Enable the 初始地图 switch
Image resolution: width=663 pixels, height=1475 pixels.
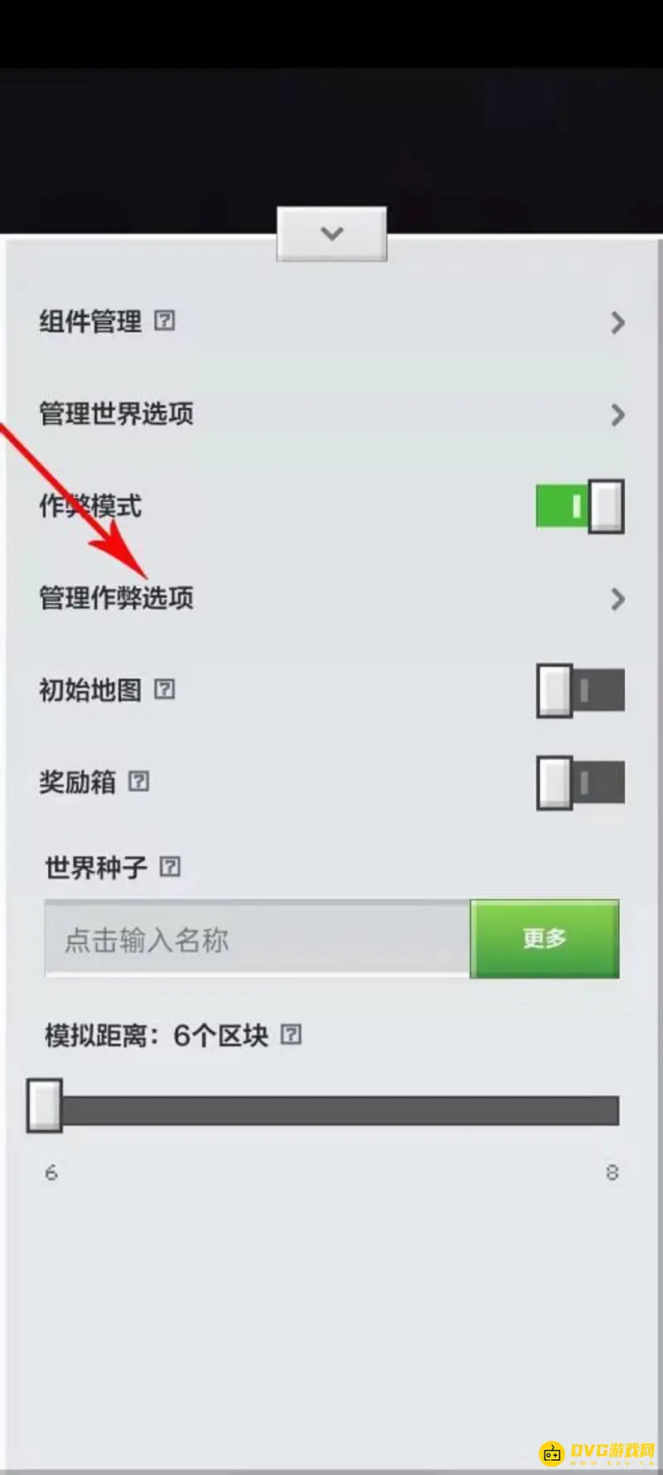[x=580, y=690]
